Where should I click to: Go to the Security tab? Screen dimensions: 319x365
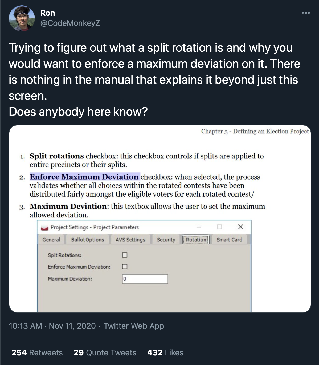[x=166, y=240]
